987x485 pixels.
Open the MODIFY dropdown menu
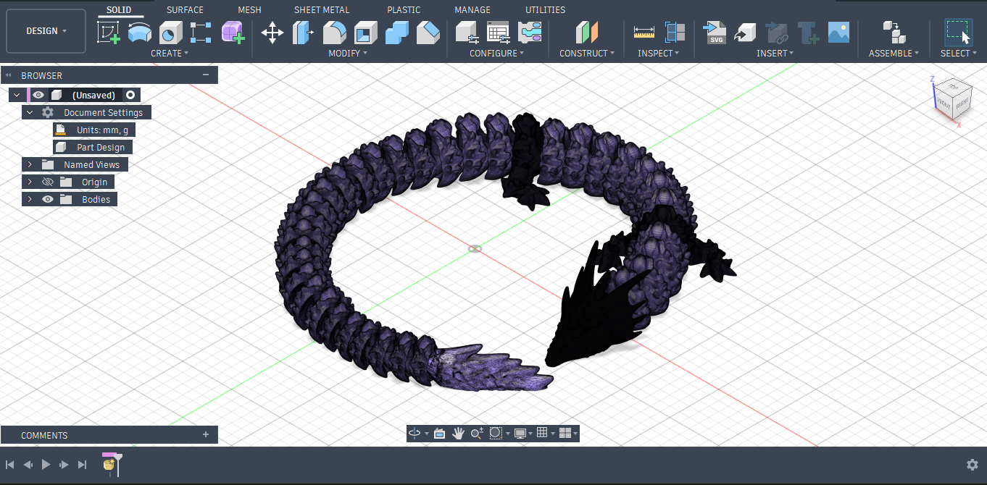(x=348, y=53)
